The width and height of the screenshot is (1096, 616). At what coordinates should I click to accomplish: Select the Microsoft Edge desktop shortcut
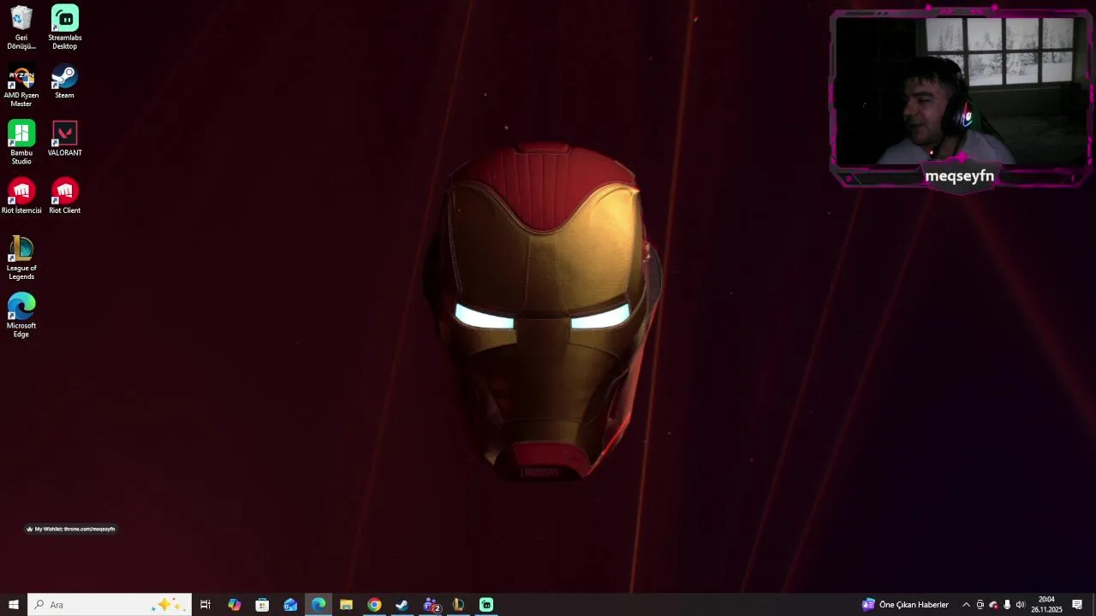pos(21,316)
